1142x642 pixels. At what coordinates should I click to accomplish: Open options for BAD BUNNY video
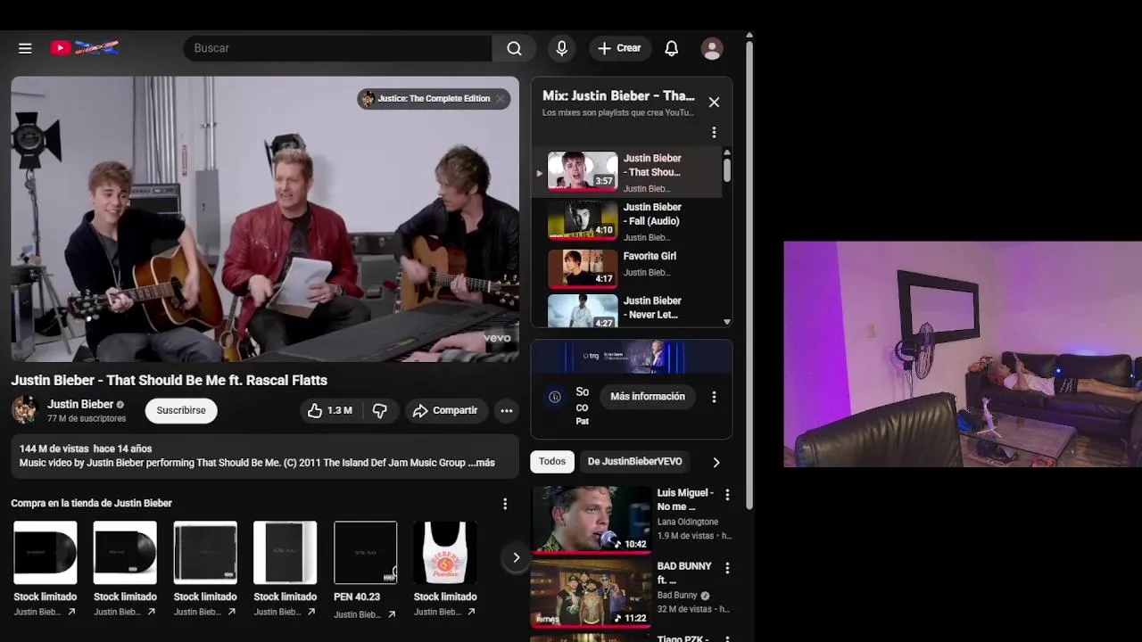coord(727,568)
